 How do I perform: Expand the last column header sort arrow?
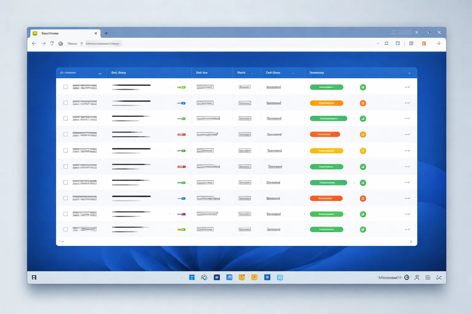coord(409,73)
